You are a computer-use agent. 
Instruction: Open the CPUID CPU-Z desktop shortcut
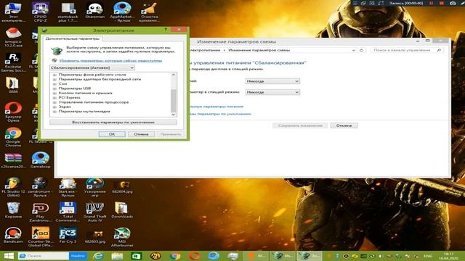coord(41,12)
